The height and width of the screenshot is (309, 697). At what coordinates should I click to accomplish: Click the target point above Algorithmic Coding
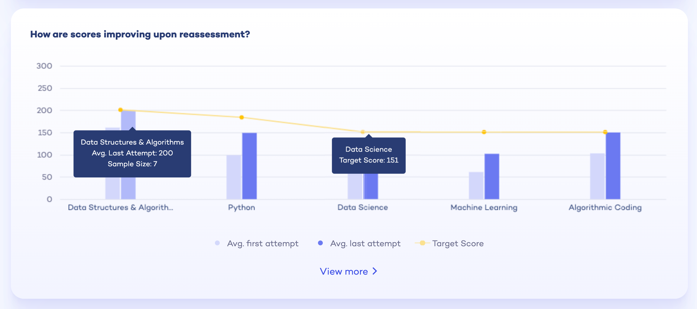[x=605, y=132]
